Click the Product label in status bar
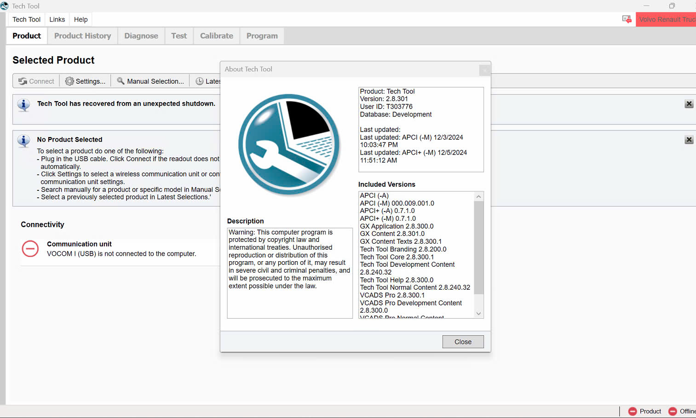 click(x=650, y=411)
